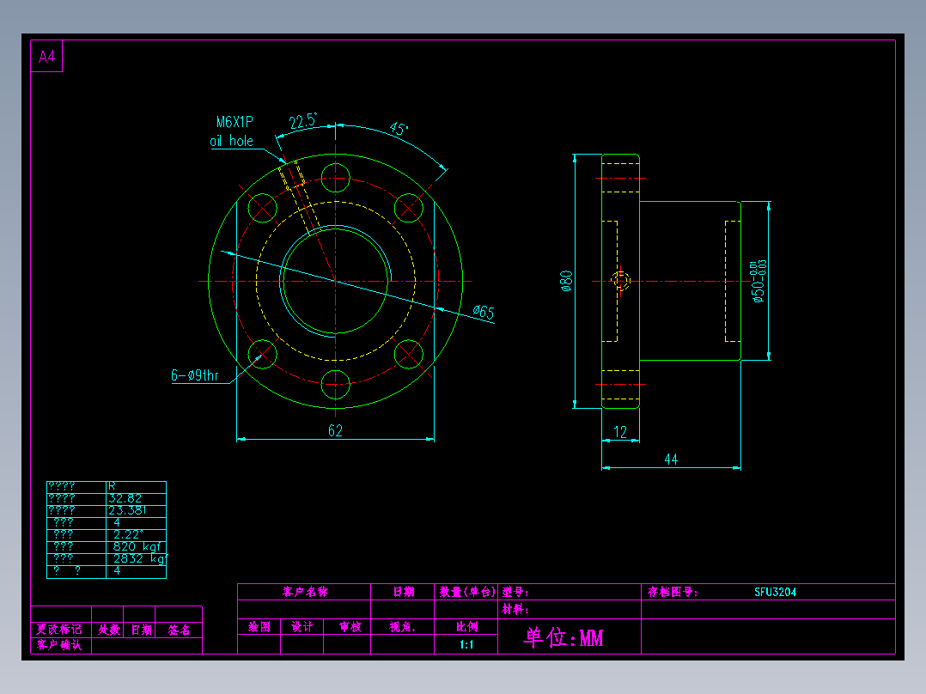Select the 6-ø9thr hole callout
This screenshot has width=926, height=694.
point(195,375)
